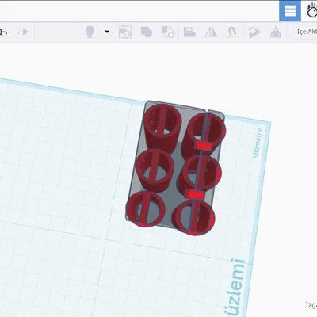Click the drop-to-workplane download icon
The height and width of the screenshot is (317, 317).
(275, 32)
